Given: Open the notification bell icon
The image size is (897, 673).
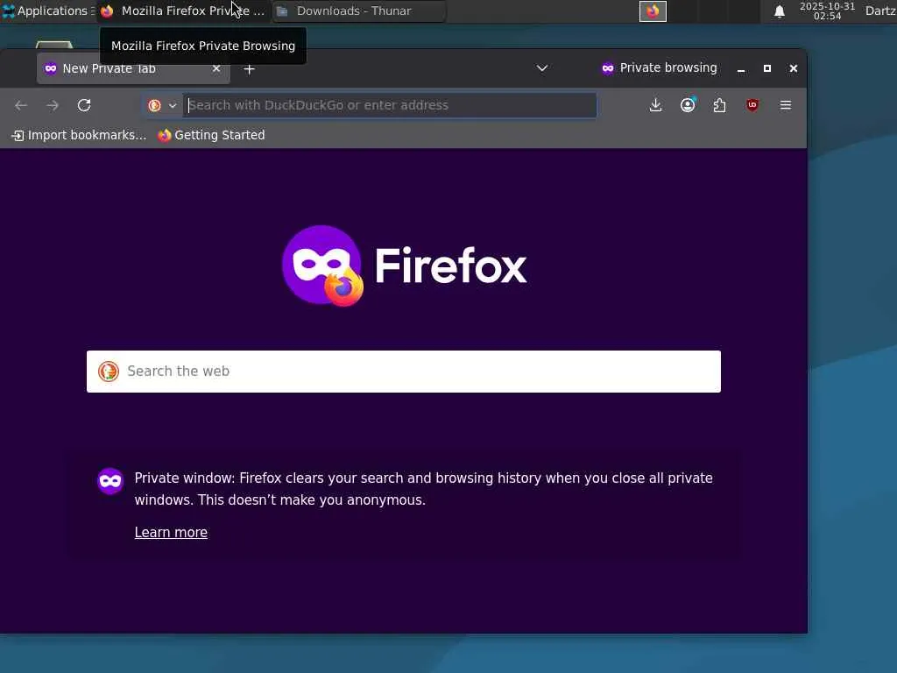Looking at the screenshot, I should [779, 11].
